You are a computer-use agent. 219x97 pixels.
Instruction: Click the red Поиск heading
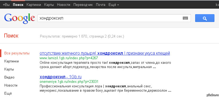click(11, 36)
